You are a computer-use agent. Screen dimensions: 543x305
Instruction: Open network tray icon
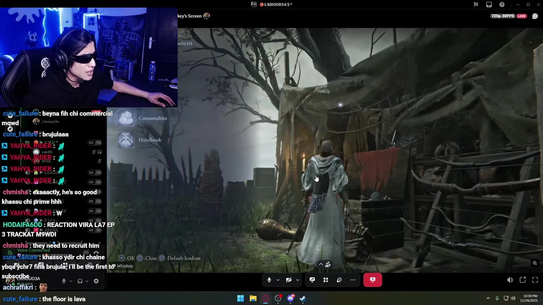(x=506, y=298)
